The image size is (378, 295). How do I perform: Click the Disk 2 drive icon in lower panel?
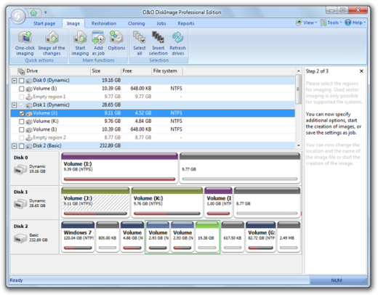20,238
